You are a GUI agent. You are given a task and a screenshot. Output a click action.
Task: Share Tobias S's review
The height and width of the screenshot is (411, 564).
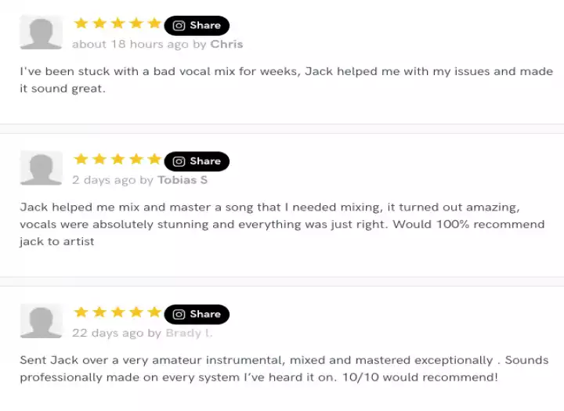click(x=197, y=161)
